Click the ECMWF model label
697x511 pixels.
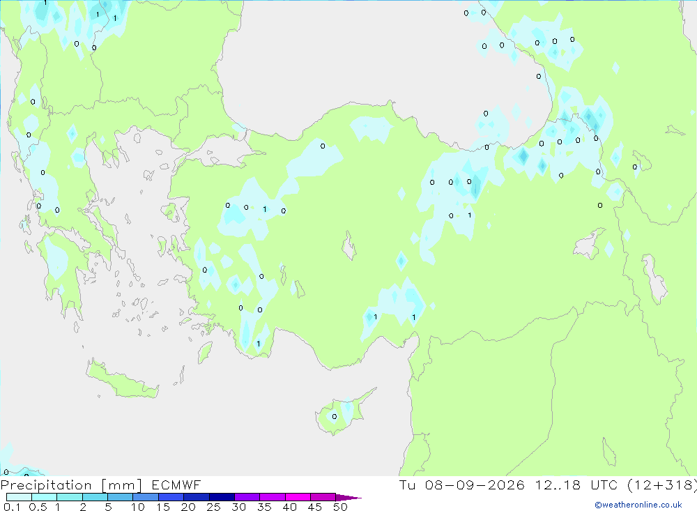click(176, 485)
